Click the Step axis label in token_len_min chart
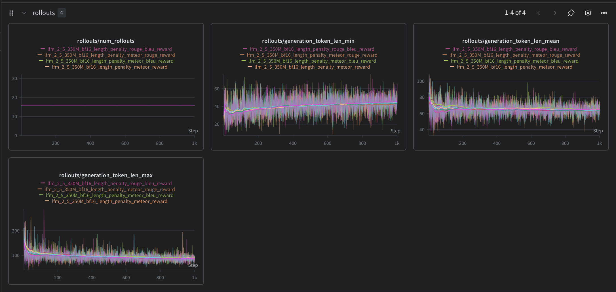 [395, 131]
